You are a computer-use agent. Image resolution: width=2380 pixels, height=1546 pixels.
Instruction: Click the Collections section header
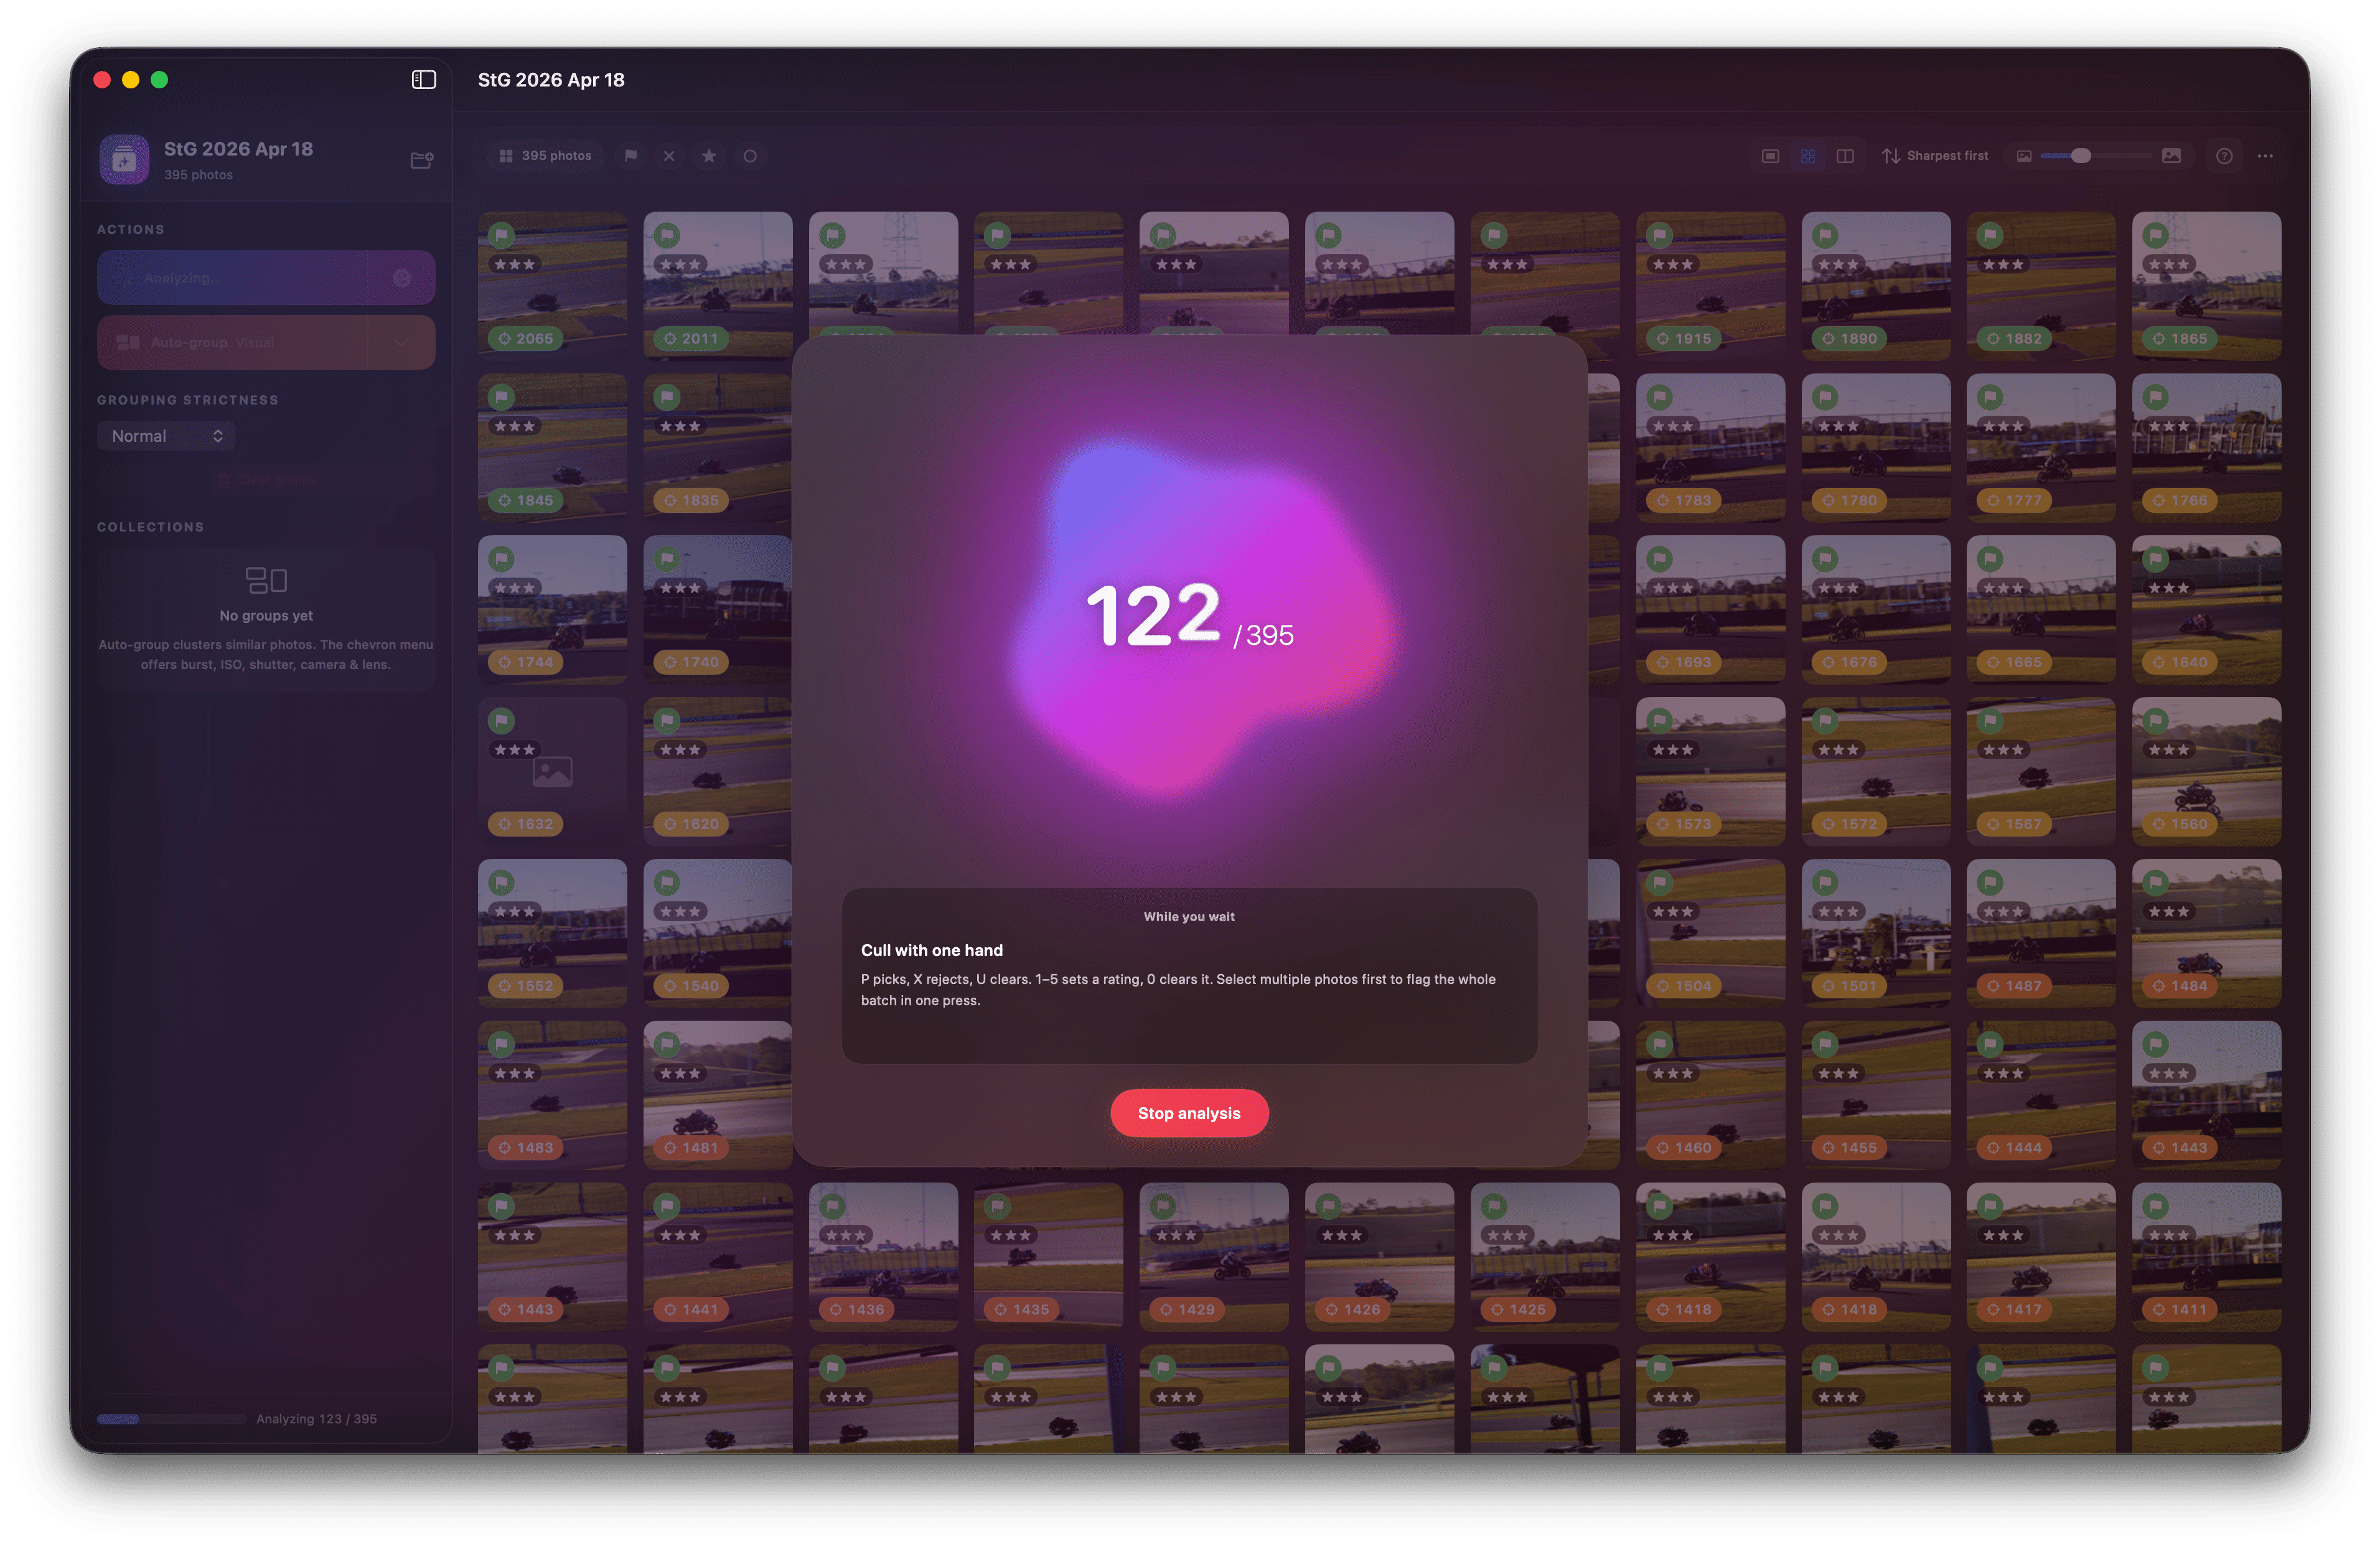(x=150, y=526)
